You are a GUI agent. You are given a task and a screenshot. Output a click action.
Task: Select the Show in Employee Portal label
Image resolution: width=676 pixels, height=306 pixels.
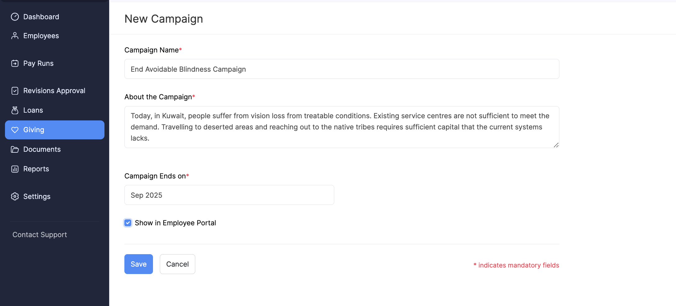point(175,223)
